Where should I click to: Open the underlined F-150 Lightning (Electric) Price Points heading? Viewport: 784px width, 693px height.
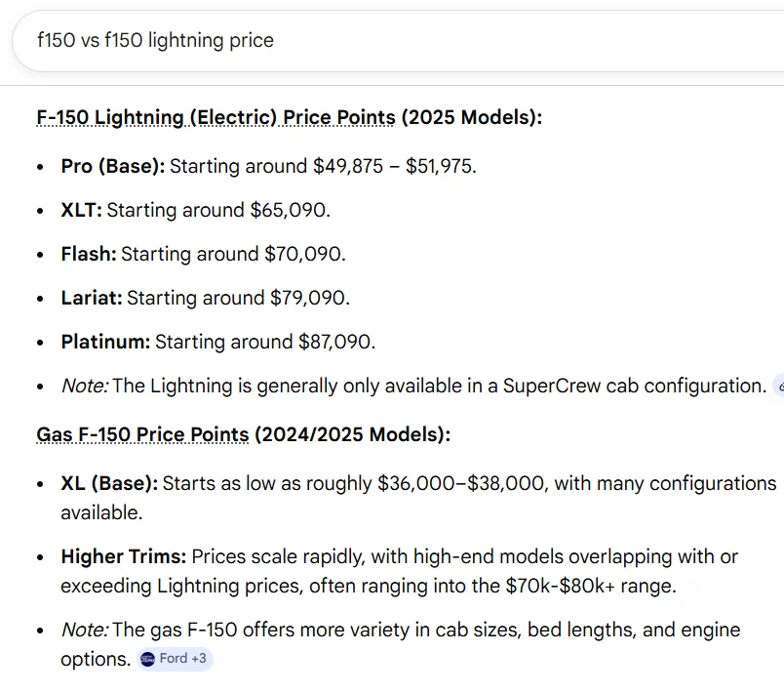click(x=216, y=118)
